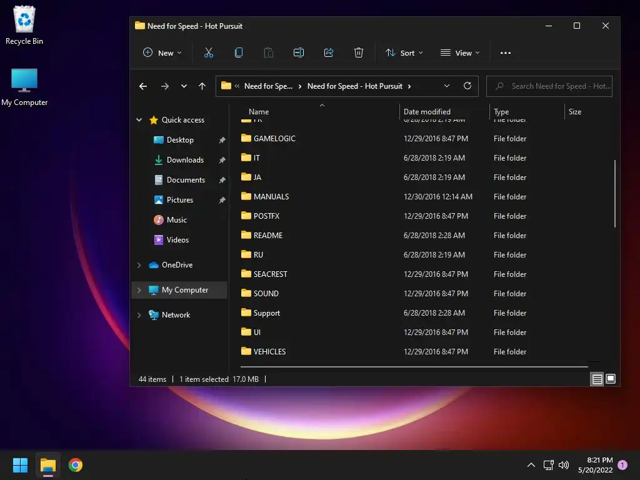Switch to Details view layout icon
Image resolution: width=640 pixels, height=480 pixels.
pos(597,379)
